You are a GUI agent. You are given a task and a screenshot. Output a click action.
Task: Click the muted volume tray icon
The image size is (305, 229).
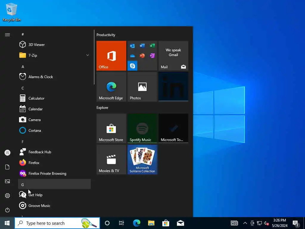pos(266,223)
